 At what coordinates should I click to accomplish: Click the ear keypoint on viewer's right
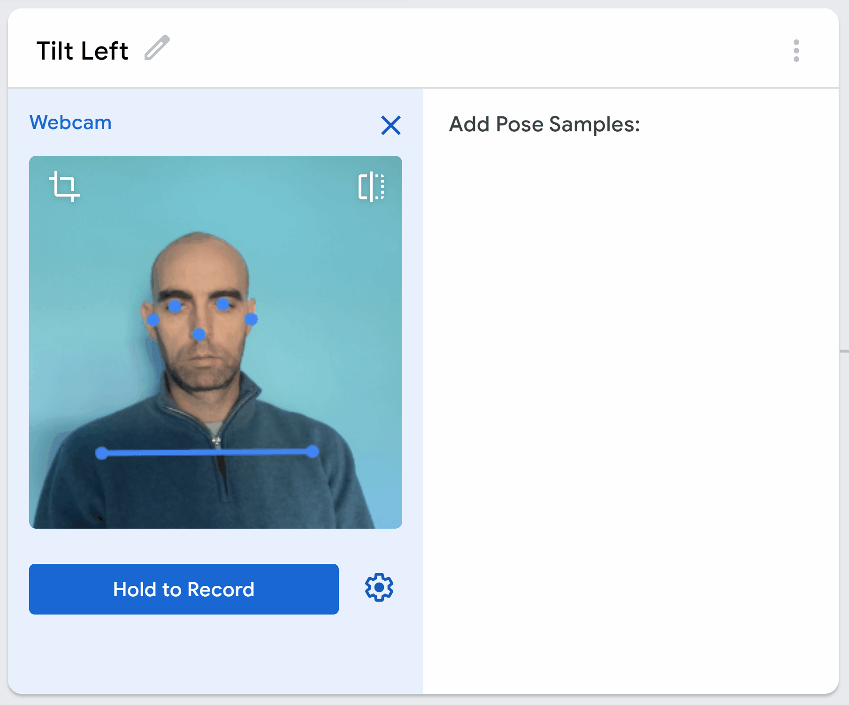[251, 319]
